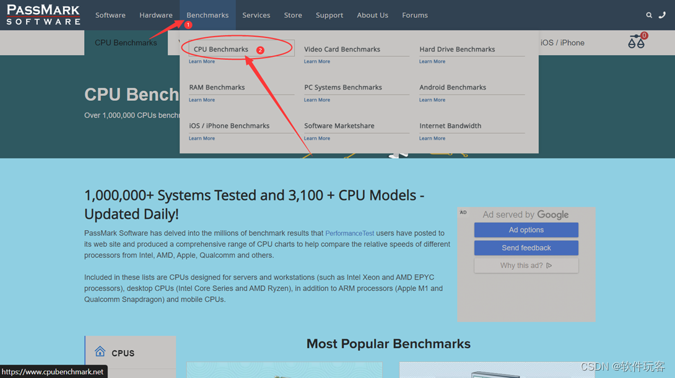Open the search magnifier icon
Viewport: 675px width, 378px height.
tap(649, 15)
